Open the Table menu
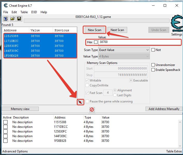Screen dimensions: 183x155 tap(24, 12)
